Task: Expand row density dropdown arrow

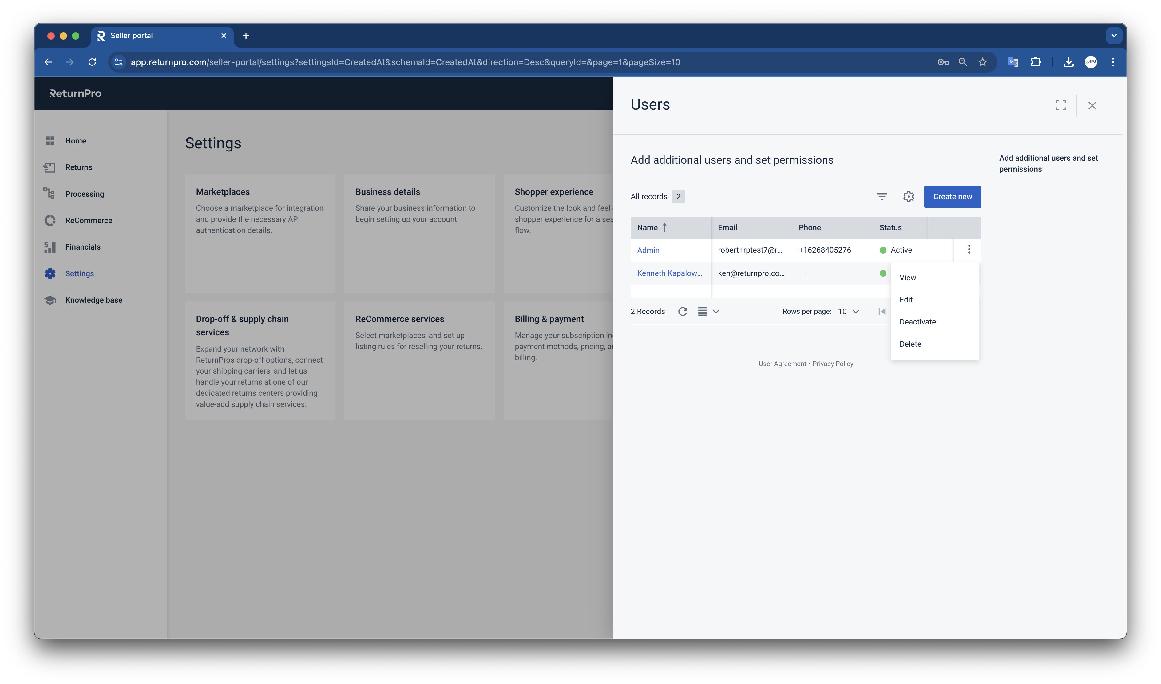Action: (x=715, y=312)
